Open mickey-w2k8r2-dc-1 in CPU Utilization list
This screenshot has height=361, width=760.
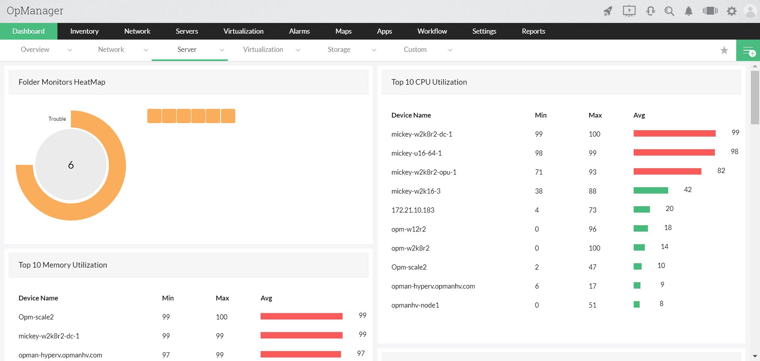(x=422, y=134)
